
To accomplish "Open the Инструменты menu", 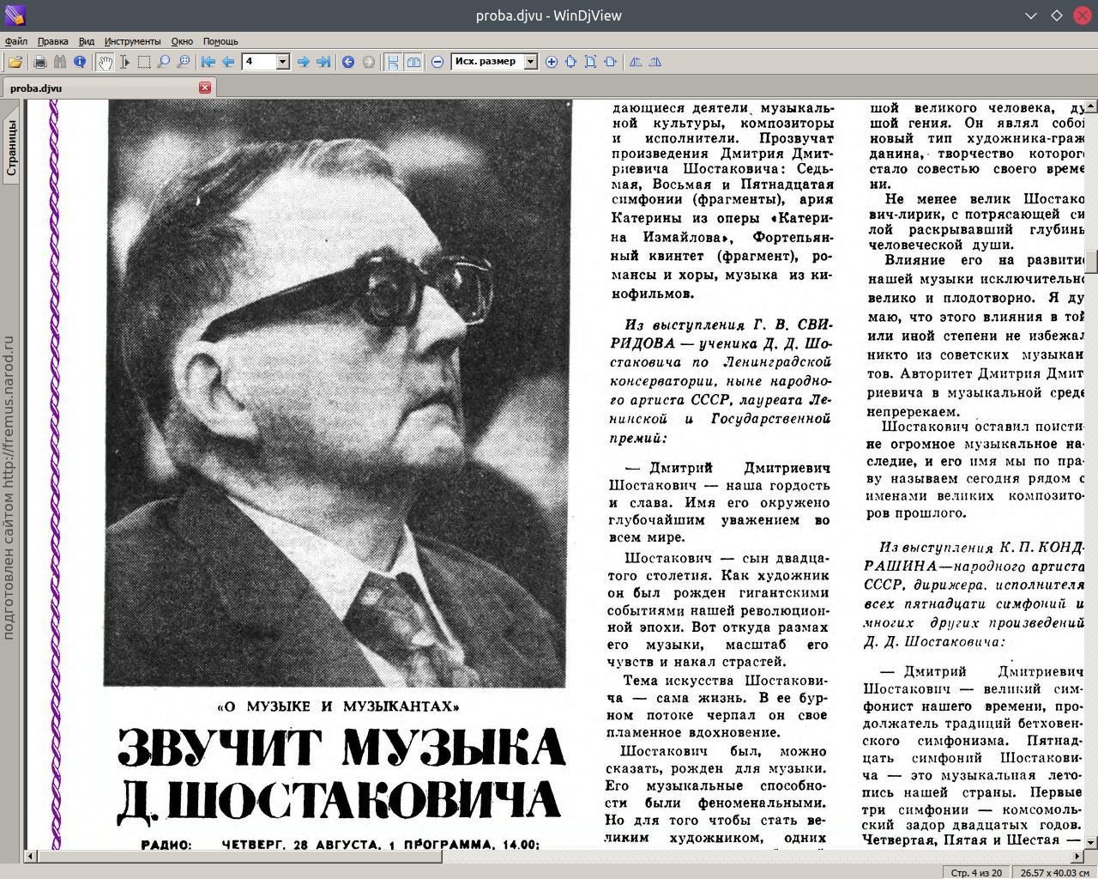I will pyautogui.click(x=133, y=41).
